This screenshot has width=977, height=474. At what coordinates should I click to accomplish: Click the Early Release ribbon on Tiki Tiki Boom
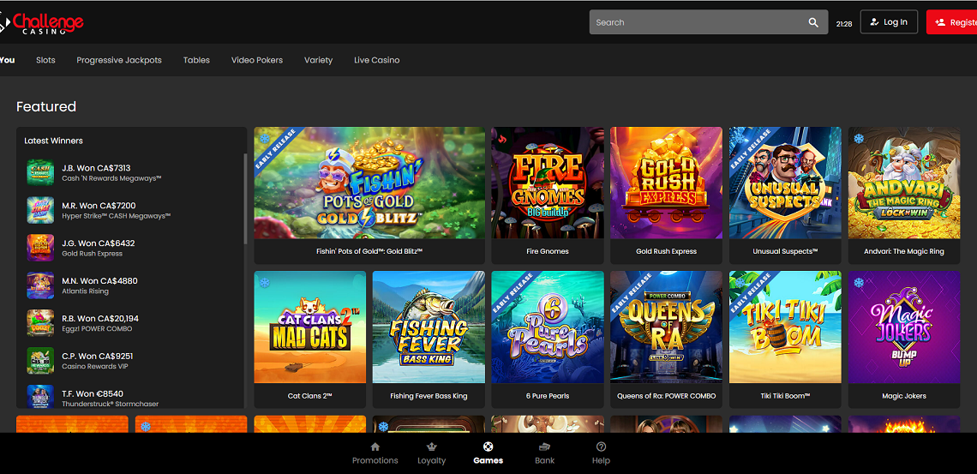(x=751, y=293)
